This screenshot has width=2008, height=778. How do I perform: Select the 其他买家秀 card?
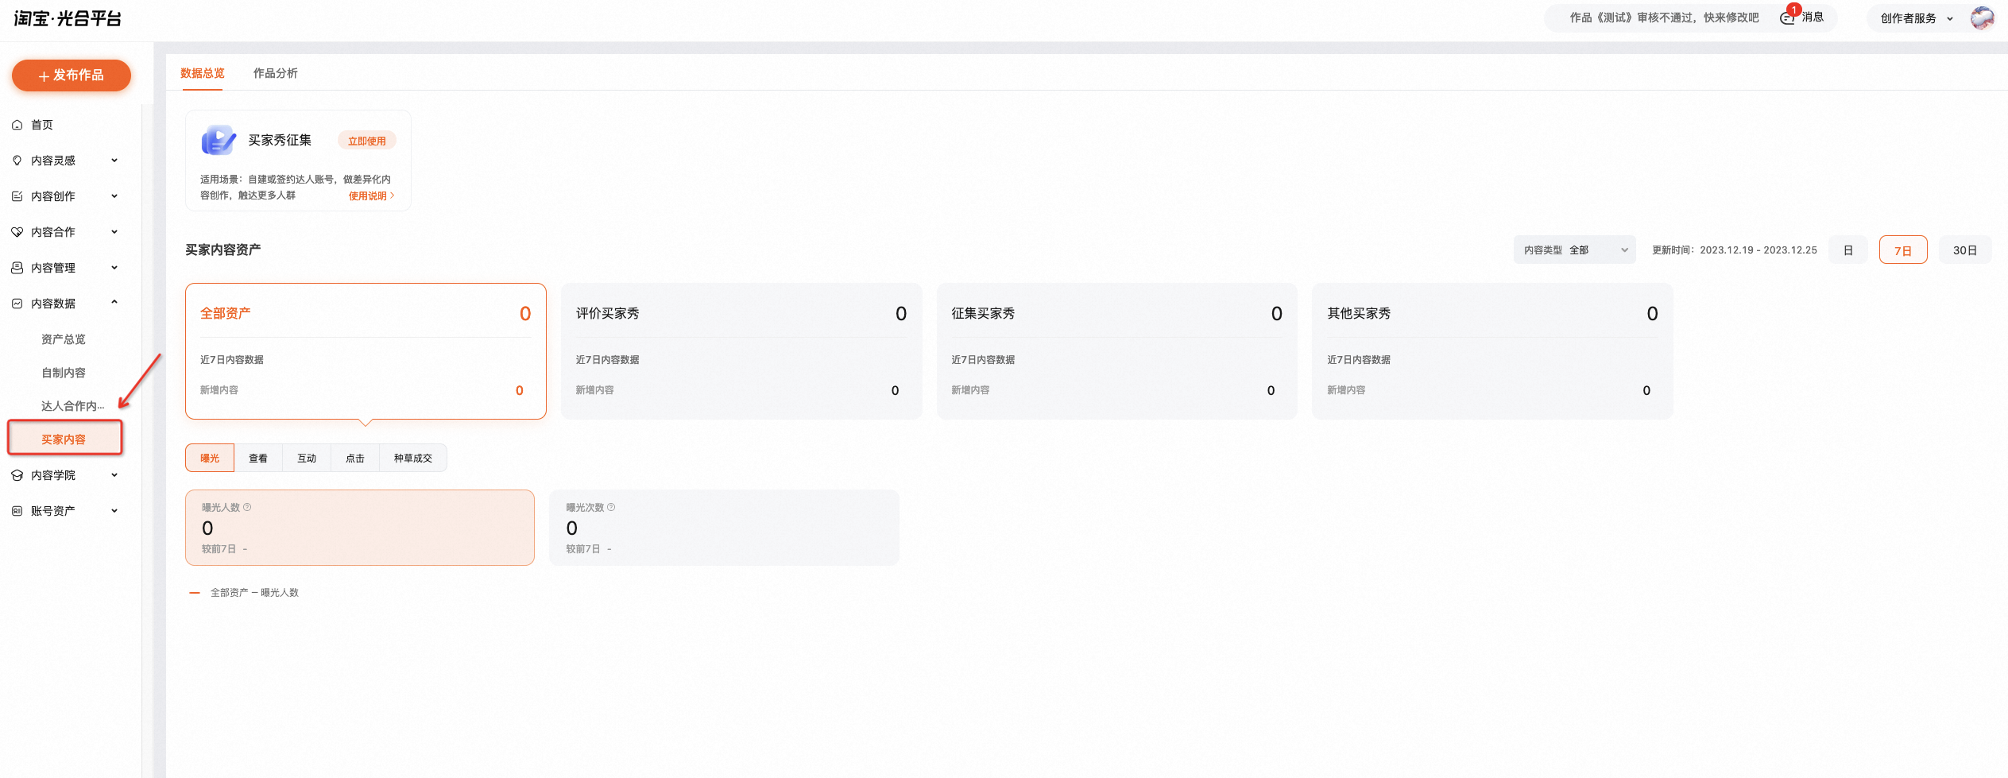(1492, 351)
